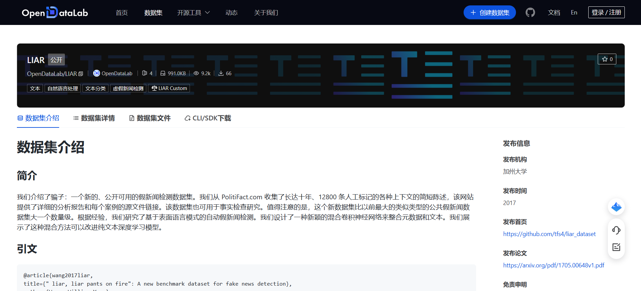This screenshot has width=641, height=291.
Task: Click the 虚假新闻检测 tag
Action: click(128, 88)
